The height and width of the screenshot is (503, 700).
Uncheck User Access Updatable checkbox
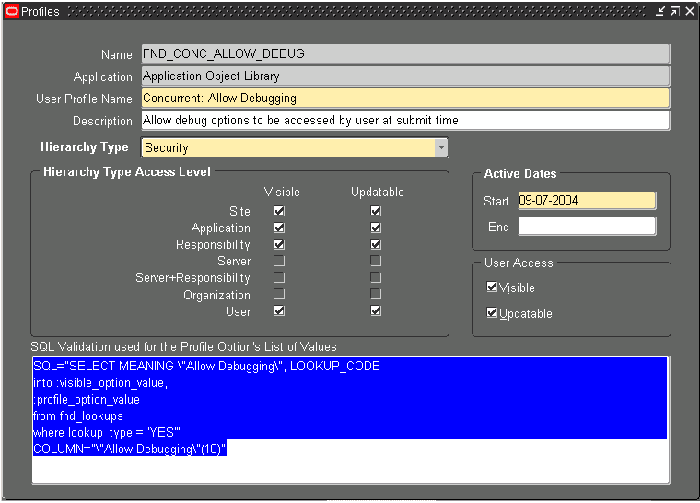click(x=492, y=313)
